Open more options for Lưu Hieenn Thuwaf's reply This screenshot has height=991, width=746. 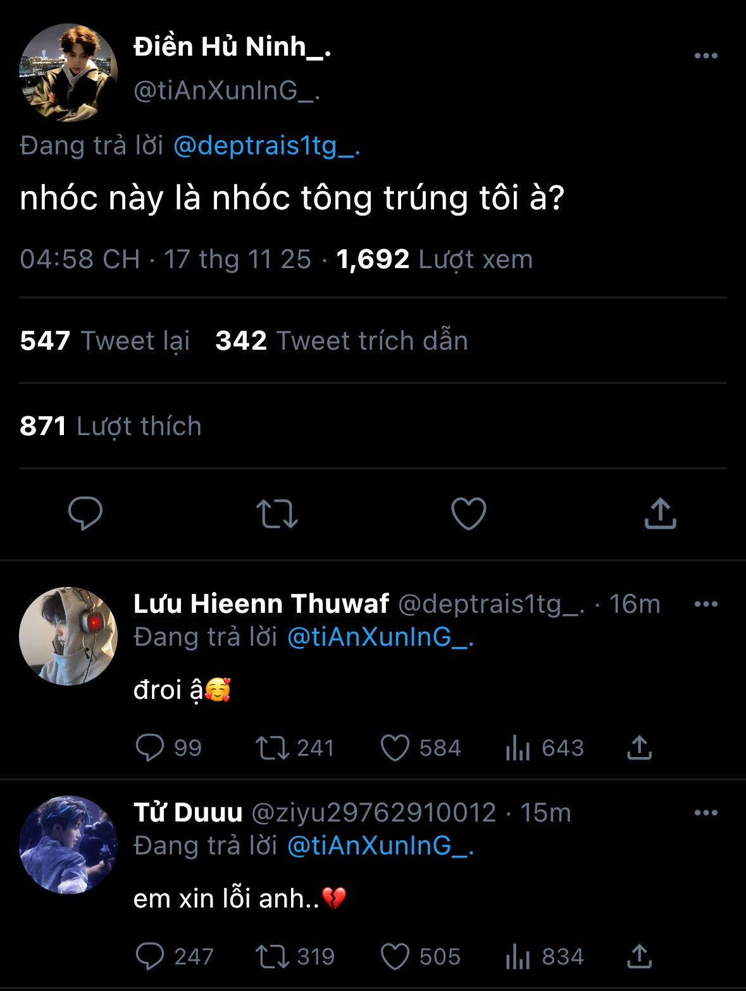pyautogui.click(x=706, y=604)
